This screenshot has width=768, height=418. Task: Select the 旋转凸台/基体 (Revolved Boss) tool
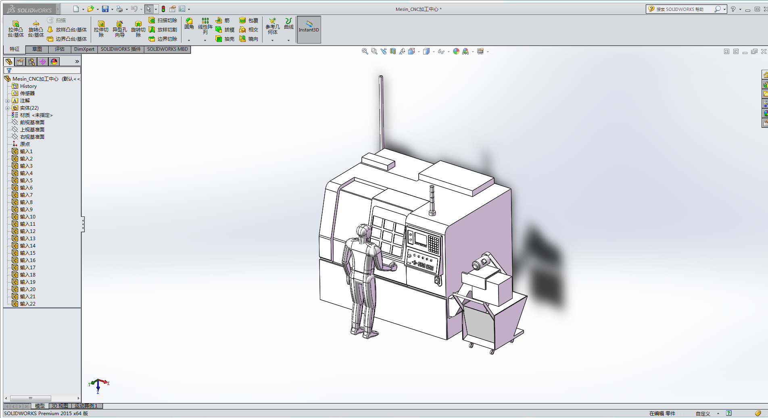coord(35,28)
